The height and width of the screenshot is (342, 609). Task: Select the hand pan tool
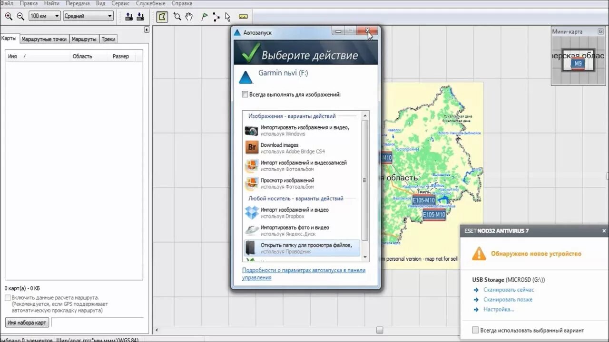click(189, 17)
